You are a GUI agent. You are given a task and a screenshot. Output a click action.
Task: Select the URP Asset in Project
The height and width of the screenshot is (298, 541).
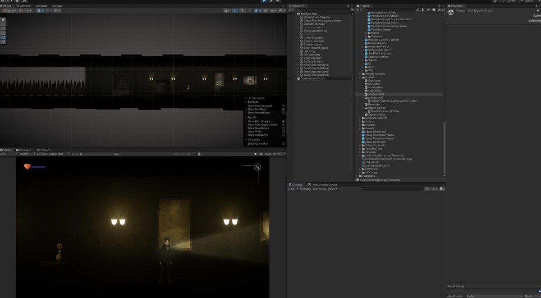[x=371, y=162]
